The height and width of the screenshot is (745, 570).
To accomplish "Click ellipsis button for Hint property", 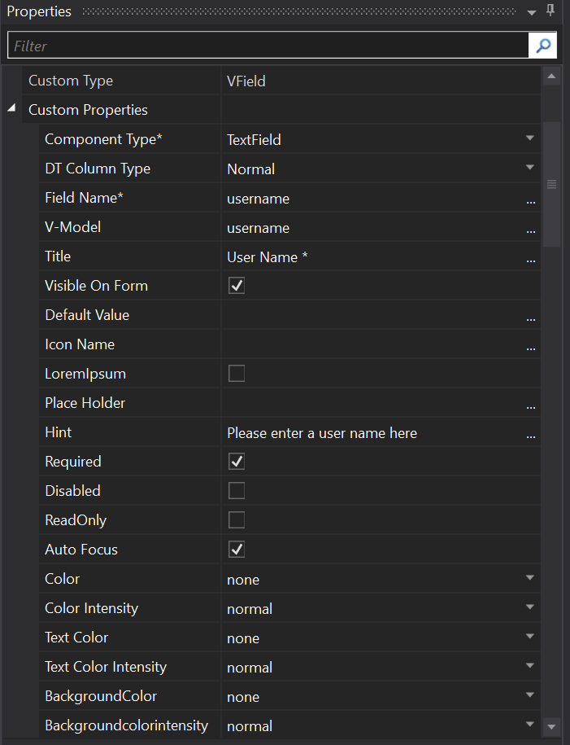I will click(531, 434).
